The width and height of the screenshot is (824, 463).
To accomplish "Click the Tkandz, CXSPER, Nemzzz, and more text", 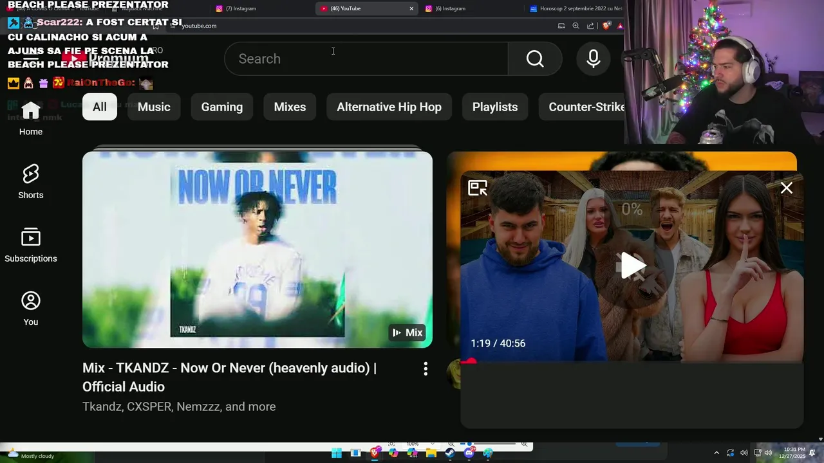I will [179, 406].
